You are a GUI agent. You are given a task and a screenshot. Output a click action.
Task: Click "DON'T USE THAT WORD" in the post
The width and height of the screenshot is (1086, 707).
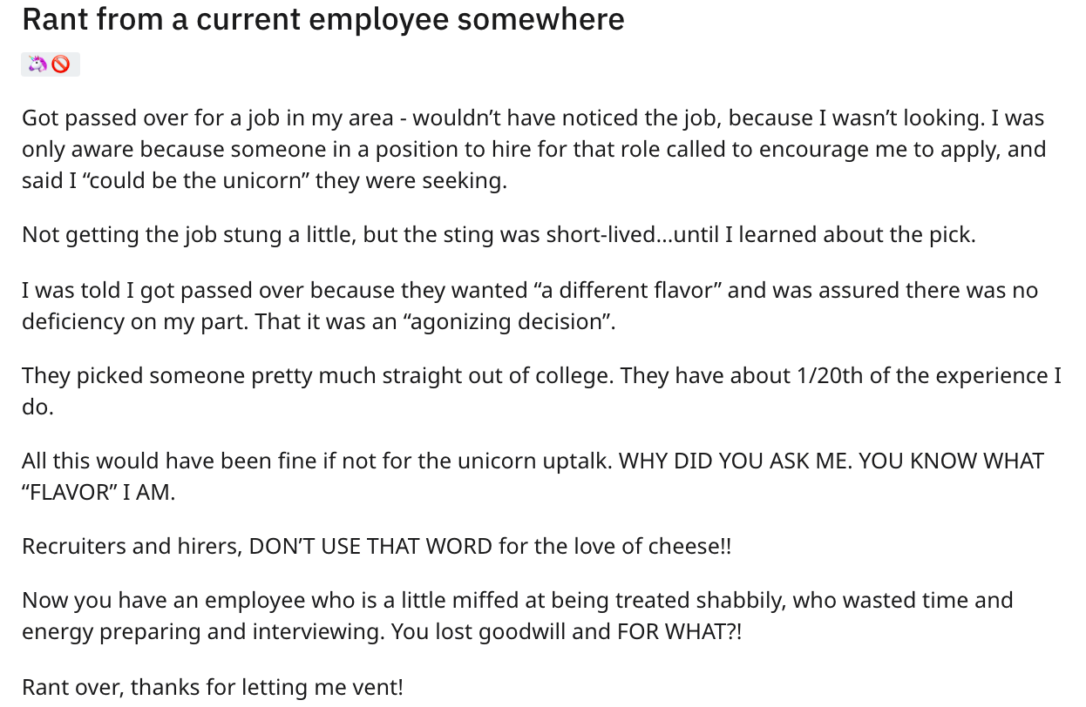click(370, 546)
